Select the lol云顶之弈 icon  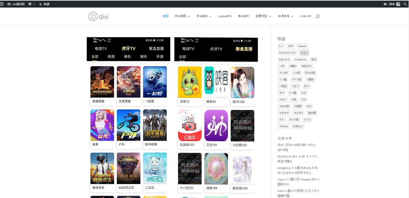tap(129, 169)
